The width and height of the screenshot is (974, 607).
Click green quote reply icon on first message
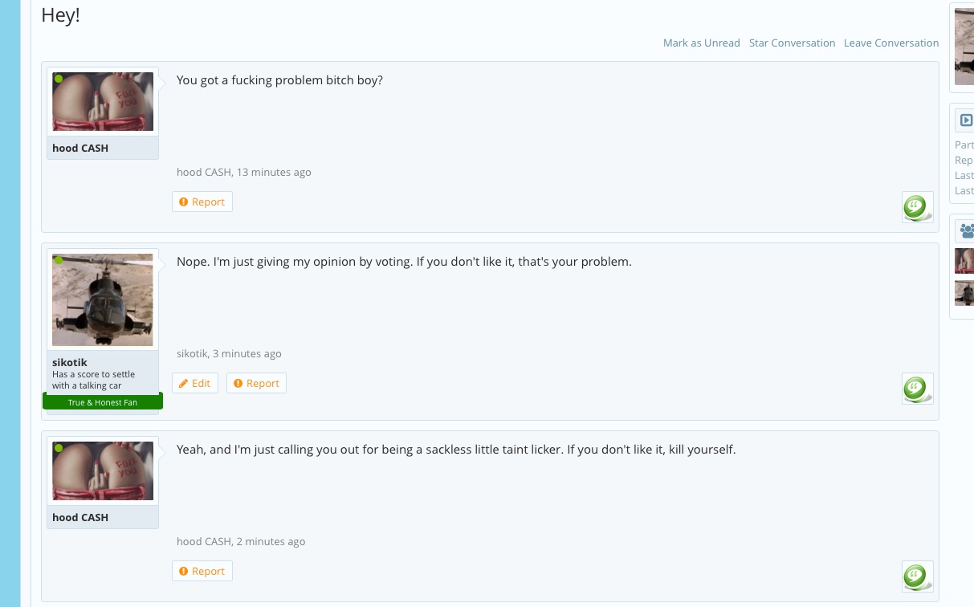pyautogui.click(x=917, y=207)
